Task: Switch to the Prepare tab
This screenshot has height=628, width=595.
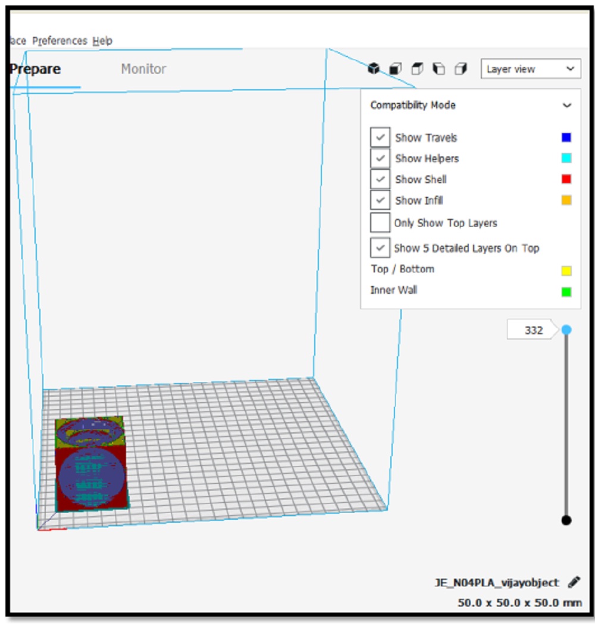Action: (x=35, y=69)
